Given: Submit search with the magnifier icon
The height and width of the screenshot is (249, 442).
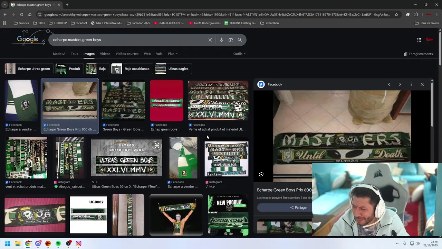Looking at the screenshot, I should (240, 40).
